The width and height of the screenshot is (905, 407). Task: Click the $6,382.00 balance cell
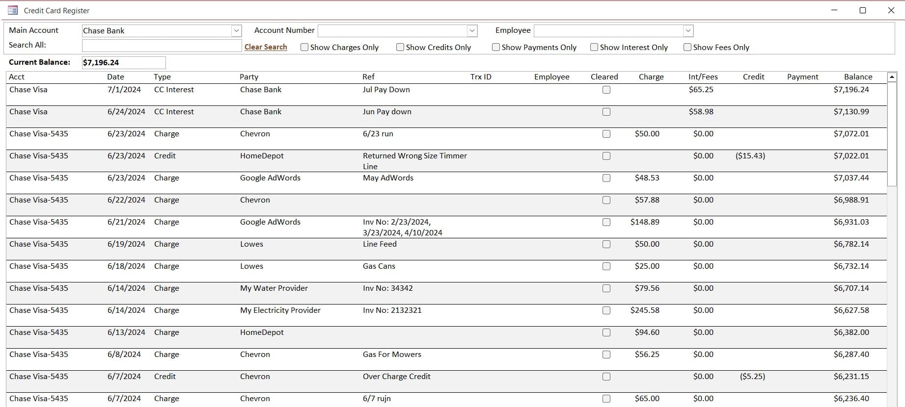(851, 332)
